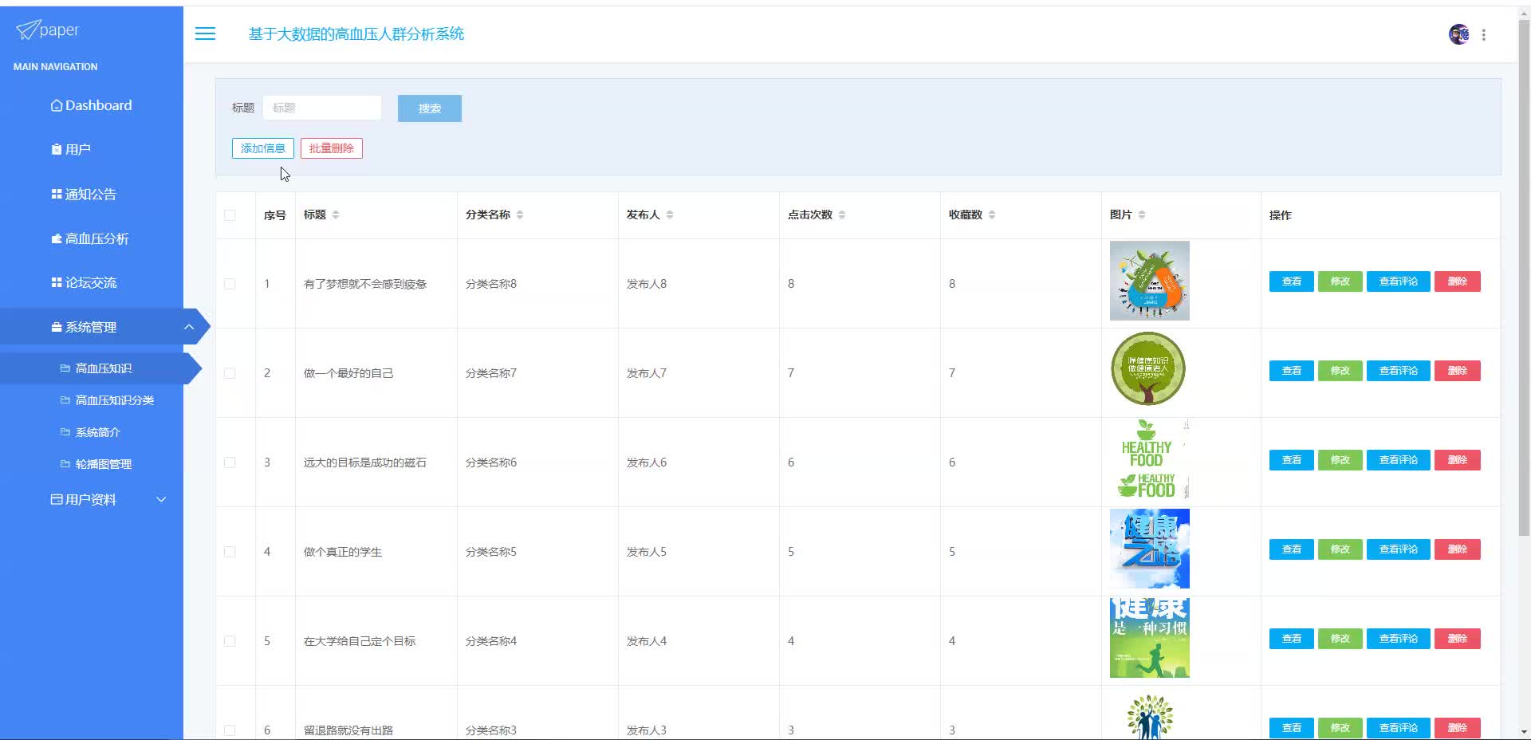Sort table by 发布人 column arrows
Viewport: 1531px width, 740px height.
[x=670, y=215]
